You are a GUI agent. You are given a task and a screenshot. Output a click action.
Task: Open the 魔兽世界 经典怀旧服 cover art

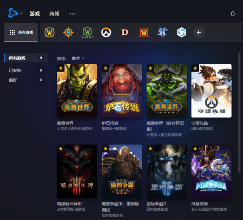tap(166, 91)
